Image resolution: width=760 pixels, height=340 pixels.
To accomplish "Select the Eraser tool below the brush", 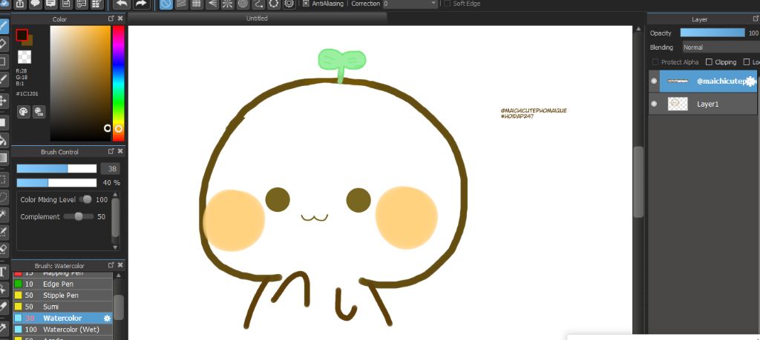I will [3, 44].
